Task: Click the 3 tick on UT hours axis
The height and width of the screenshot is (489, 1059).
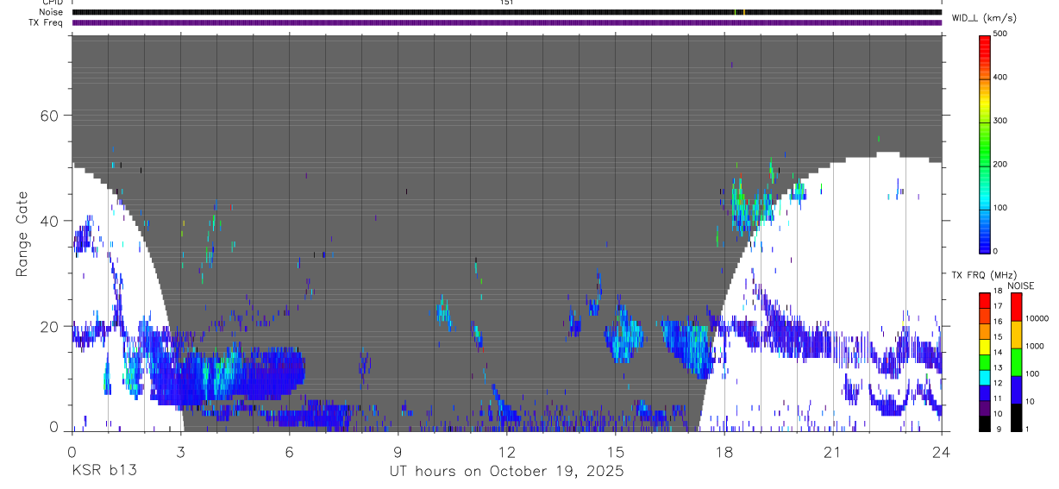Action: pyautogui.click(x=180, y=451)
